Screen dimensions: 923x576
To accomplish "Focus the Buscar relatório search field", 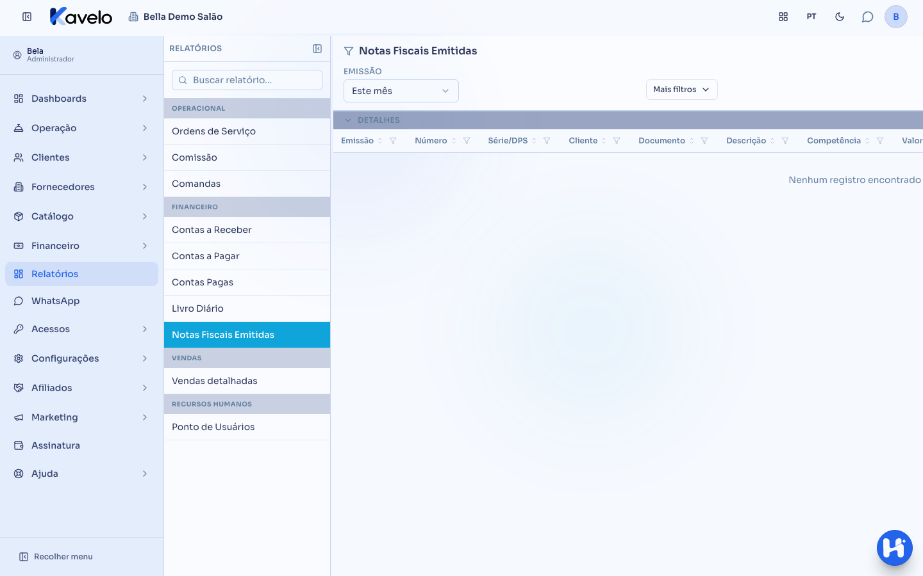I will coord(247,80).
